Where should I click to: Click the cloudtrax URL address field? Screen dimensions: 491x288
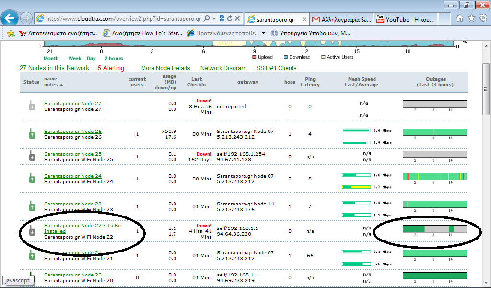(x=123, y=19)
